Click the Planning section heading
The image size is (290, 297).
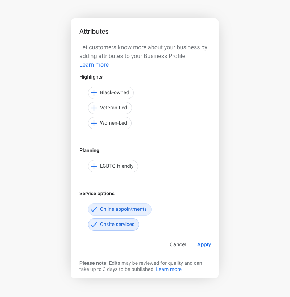point(89,150)
